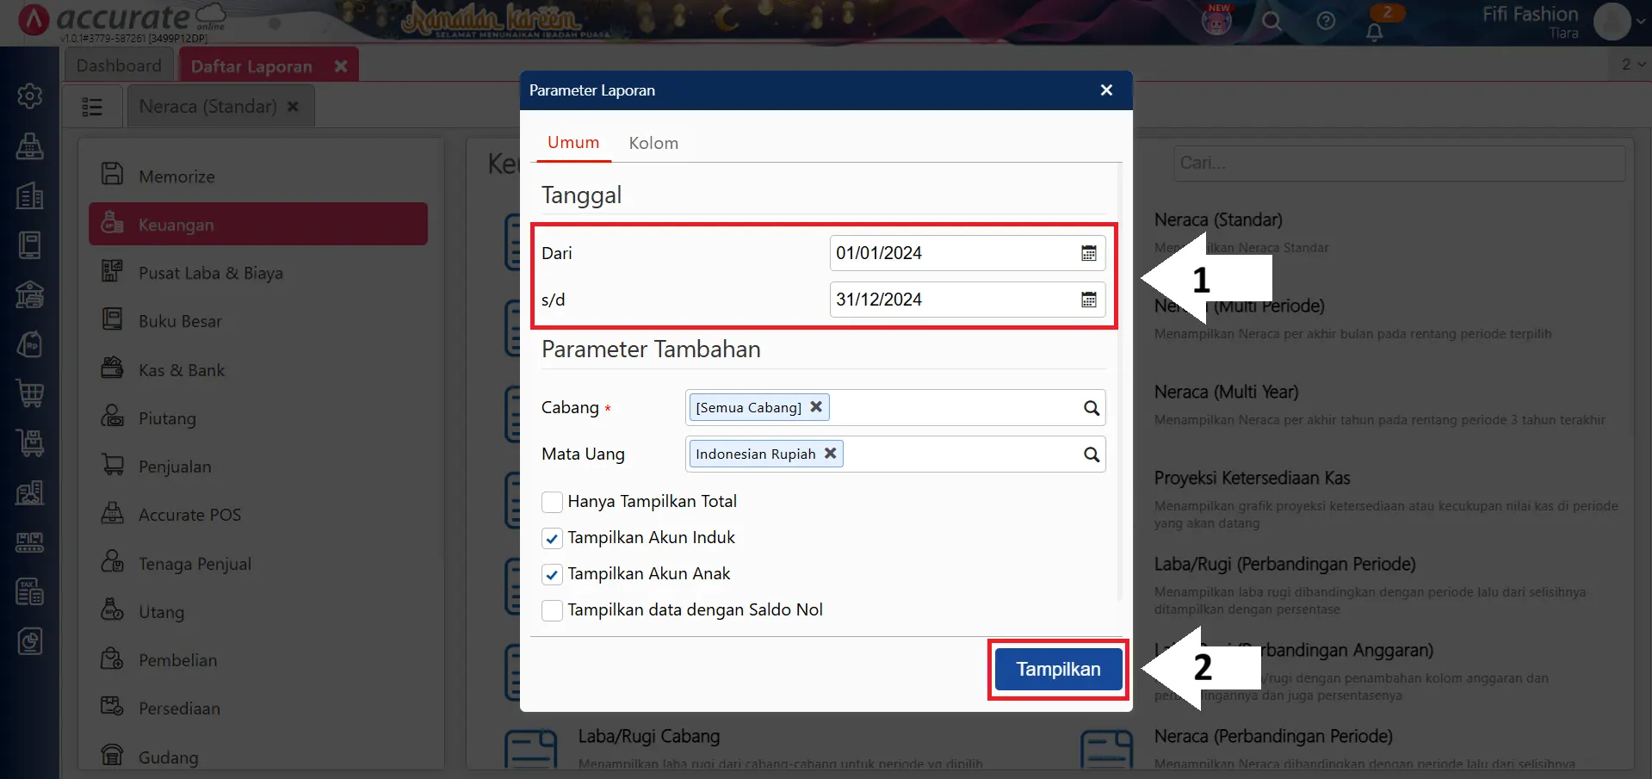Uncheck Tampilkan Akun Induk

tap(551, 538)
